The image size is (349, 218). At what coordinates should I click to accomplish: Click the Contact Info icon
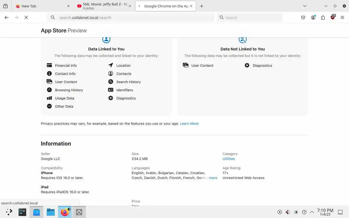point(49,74)
